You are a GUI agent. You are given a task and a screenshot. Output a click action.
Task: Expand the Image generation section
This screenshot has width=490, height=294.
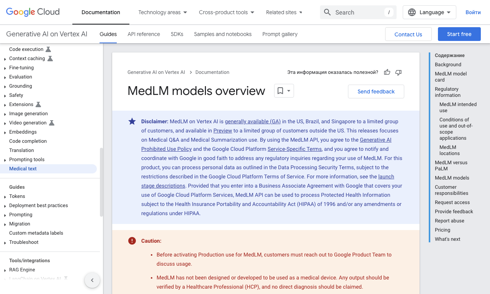click(5, 114)
